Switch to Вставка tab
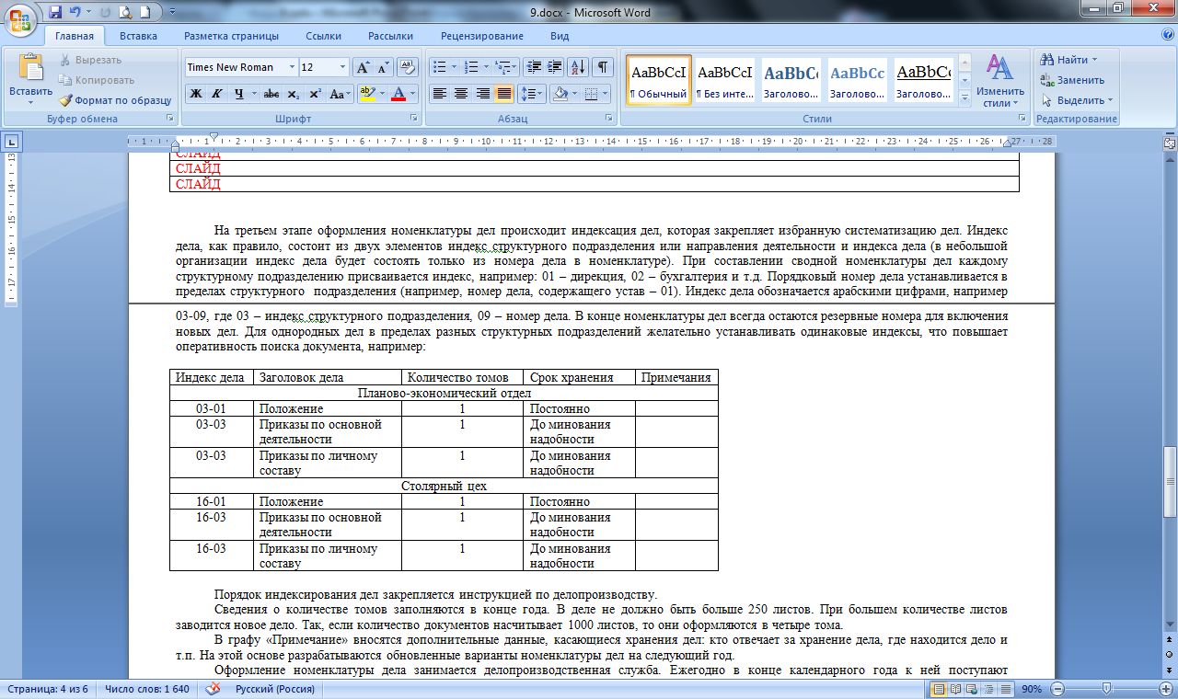The image size is (1178, 699). (x=138, y=36)
